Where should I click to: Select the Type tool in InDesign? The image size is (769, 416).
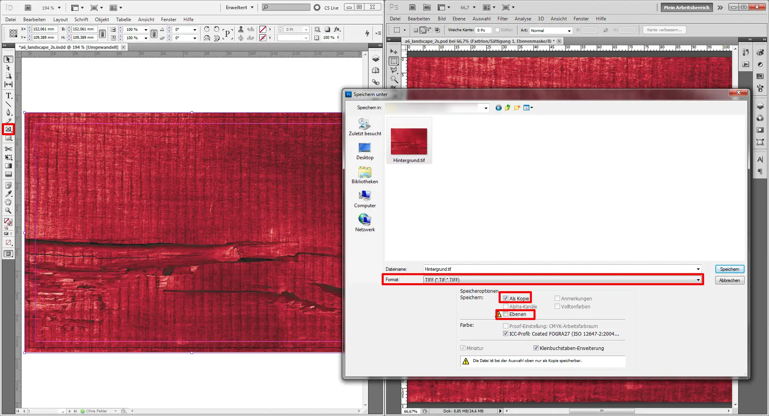click(x=8, y=96)
